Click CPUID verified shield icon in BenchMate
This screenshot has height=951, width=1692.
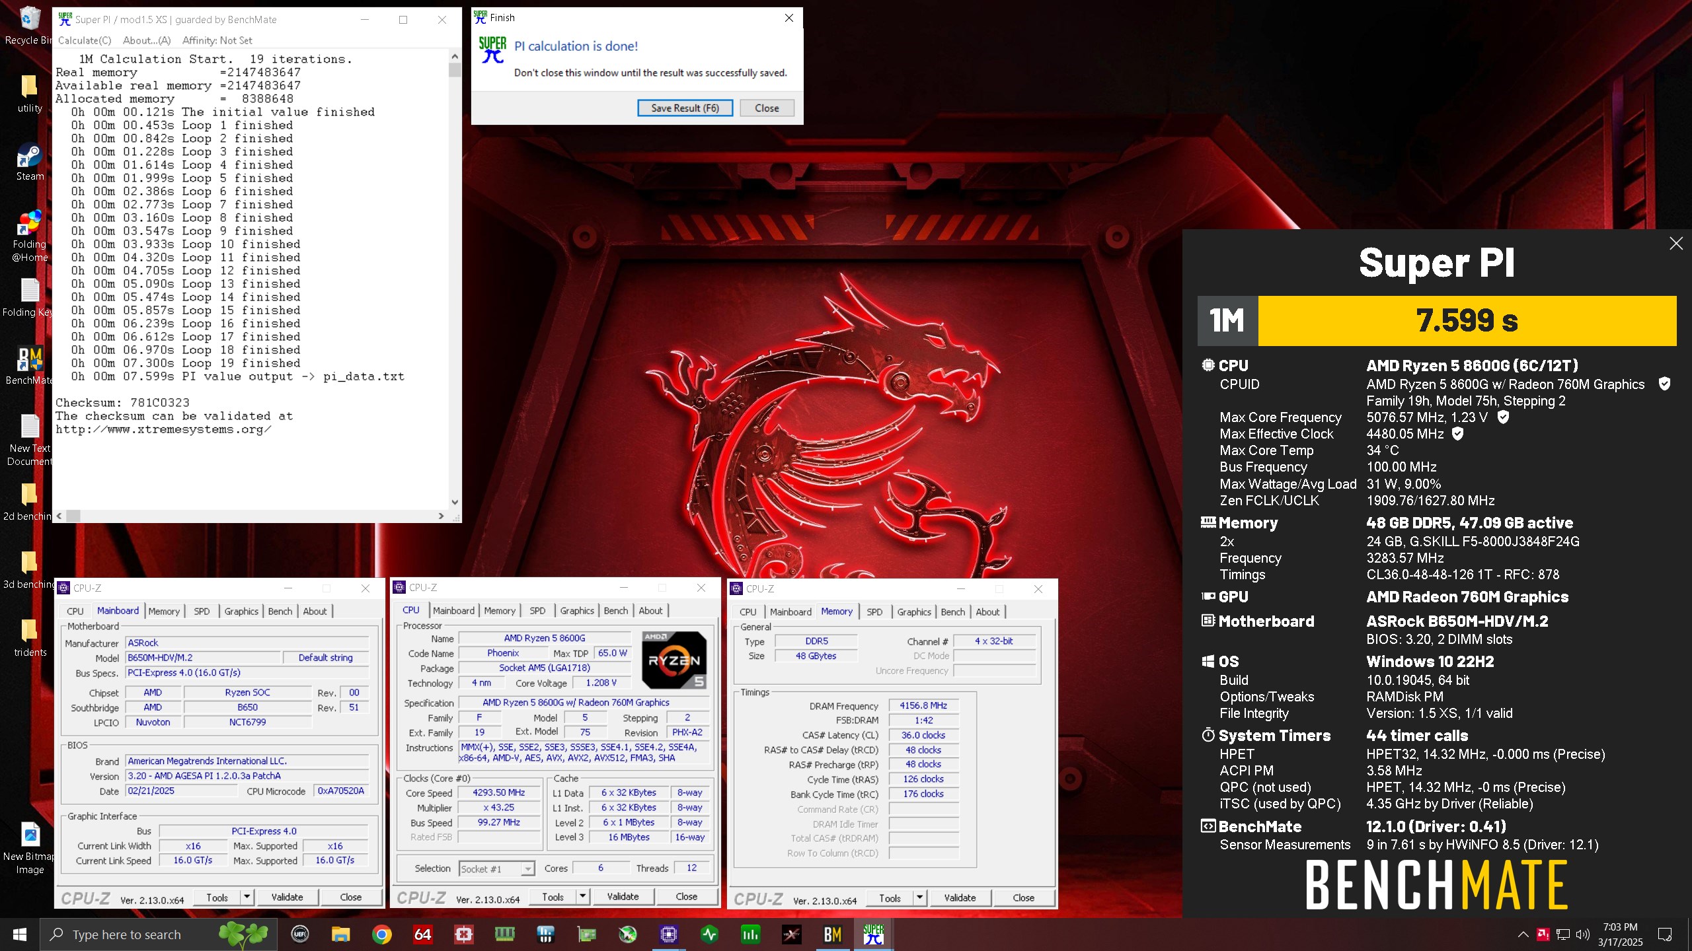[1664, 384]
